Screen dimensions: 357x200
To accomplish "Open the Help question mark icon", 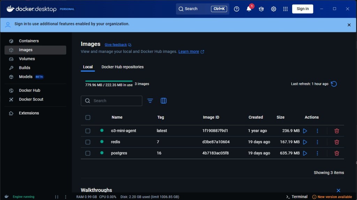I will coord(236,9).
